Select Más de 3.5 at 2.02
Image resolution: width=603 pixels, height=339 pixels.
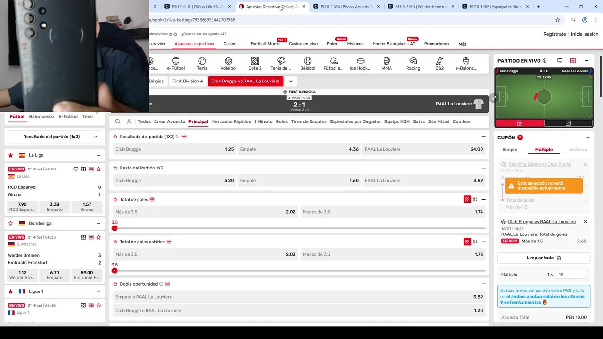205,212
